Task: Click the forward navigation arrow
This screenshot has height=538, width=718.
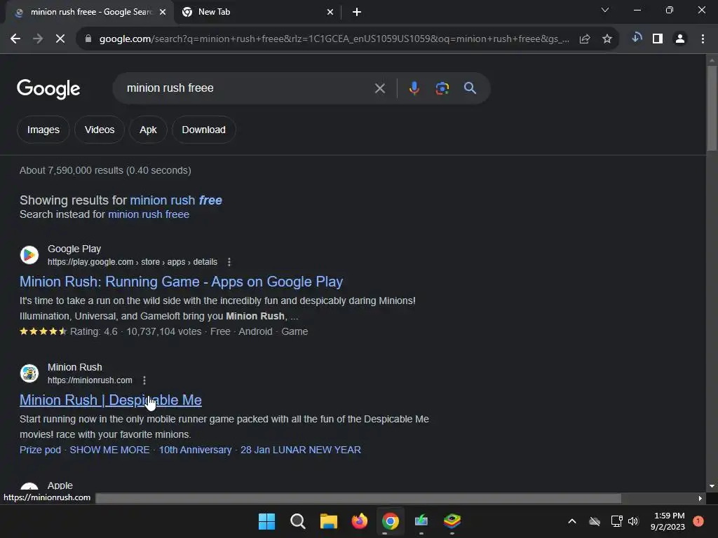Action: [x=38, y=39]
